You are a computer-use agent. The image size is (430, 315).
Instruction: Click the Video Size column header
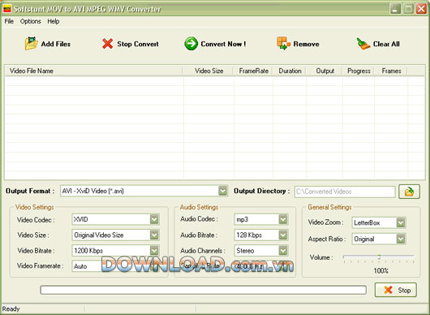pyautogui.click(x=209, y=71)
